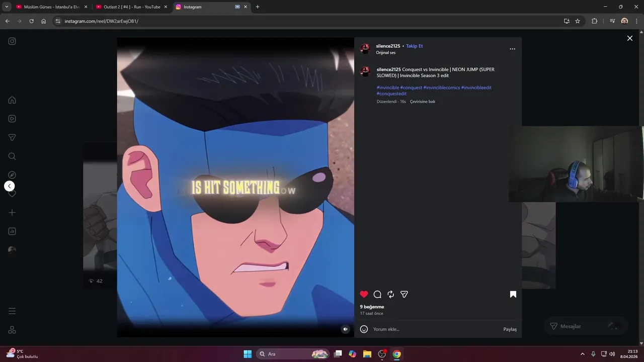Open the hamburger More menu in sidebar

[x=12, y=311]
